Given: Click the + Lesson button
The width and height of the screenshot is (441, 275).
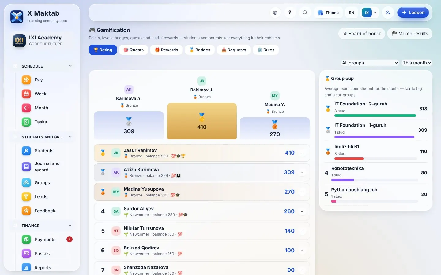Looking at the screenshot, I should pyautogui.click(x=413, y=13).
